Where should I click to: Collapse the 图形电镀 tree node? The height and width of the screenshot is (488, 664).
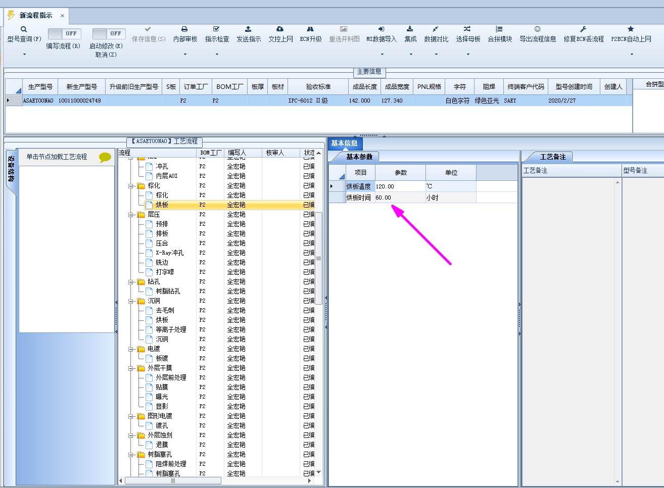point(131,416)
